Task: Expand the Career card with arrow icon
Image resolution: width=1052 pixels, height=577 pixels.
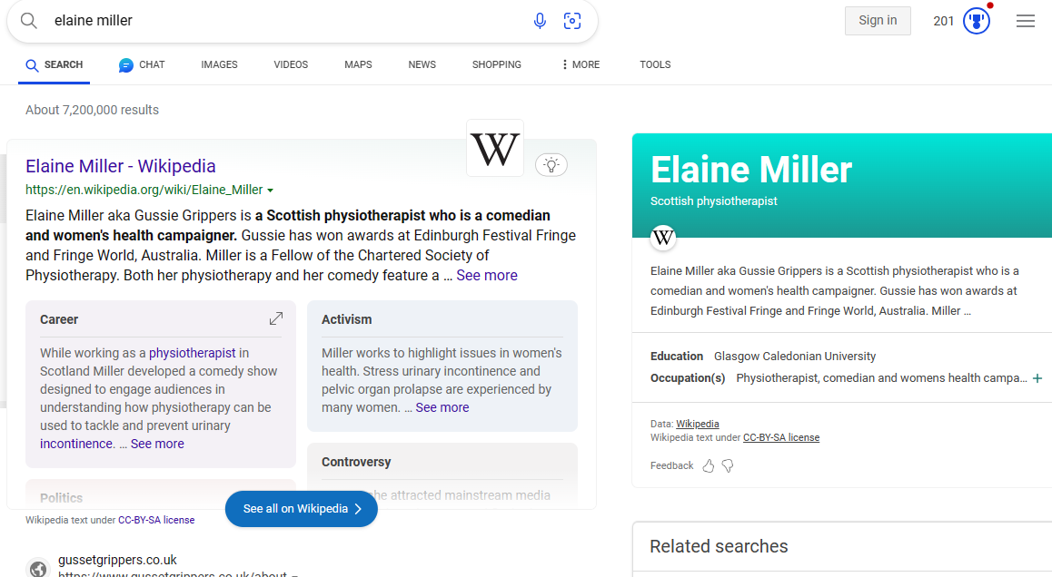Action: pyautogui.click(x=276, y=318)
